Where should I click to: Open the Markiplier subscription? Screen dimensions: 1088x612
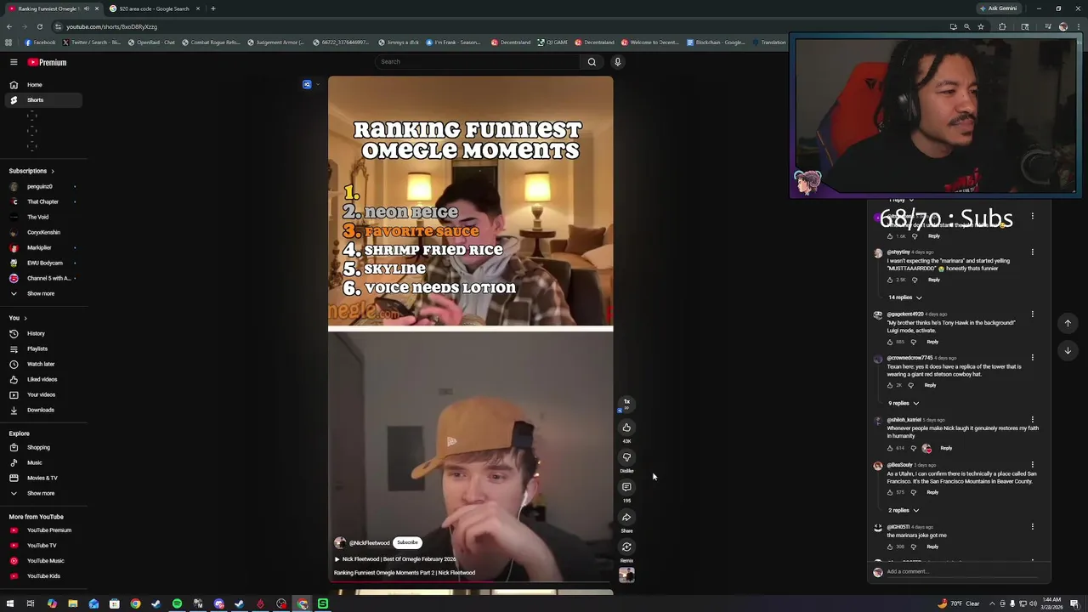coord(42,247)
